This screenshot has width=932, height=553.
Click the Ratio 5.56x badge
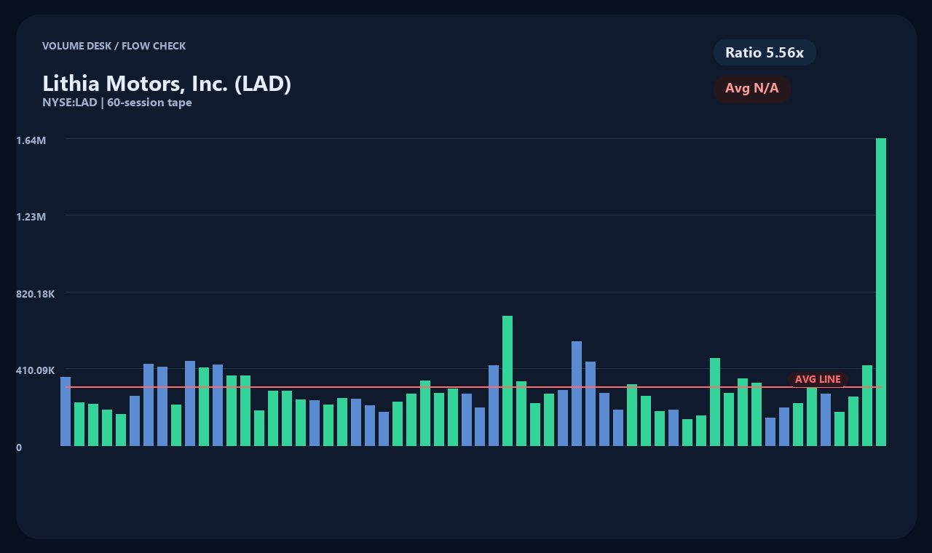pyautogui.click(x=765, y=52)
